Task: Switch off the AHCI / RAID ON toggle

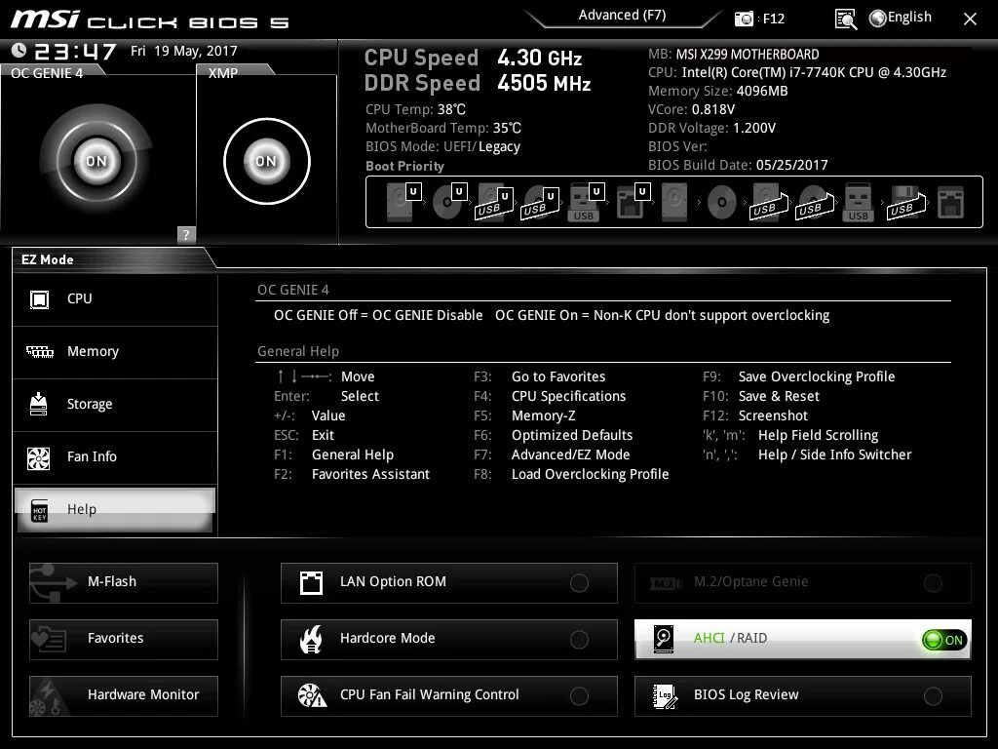Action: coord(944,640)
